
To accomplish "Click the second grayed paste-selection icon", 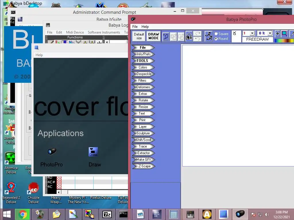I will pyautogui.click(x=181, y=37).
